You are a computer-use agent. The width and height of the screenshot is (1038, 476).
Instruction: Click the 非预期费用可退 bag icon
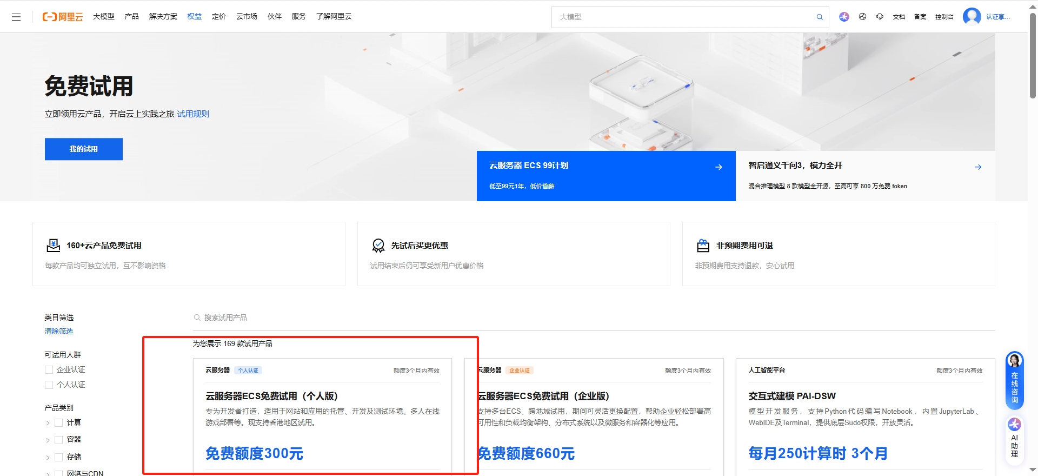(x=703, y=246)
